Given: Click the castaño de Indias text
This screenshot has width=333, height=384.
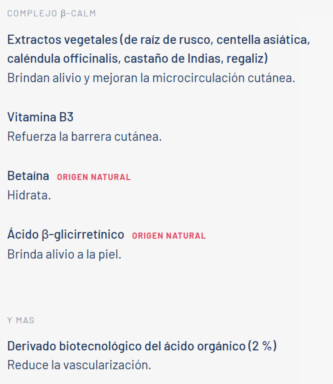Looking at the screenshot, I should click(174, 58).
